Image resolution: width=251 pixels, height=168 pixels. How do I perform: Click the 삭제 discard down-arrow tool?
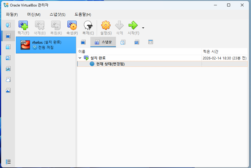(x=119, y=28)
